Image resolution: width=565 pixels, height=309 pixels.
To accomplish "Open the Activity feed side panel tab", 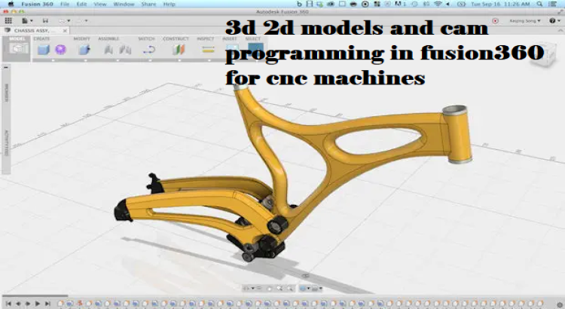I will (x=6, y=143).
